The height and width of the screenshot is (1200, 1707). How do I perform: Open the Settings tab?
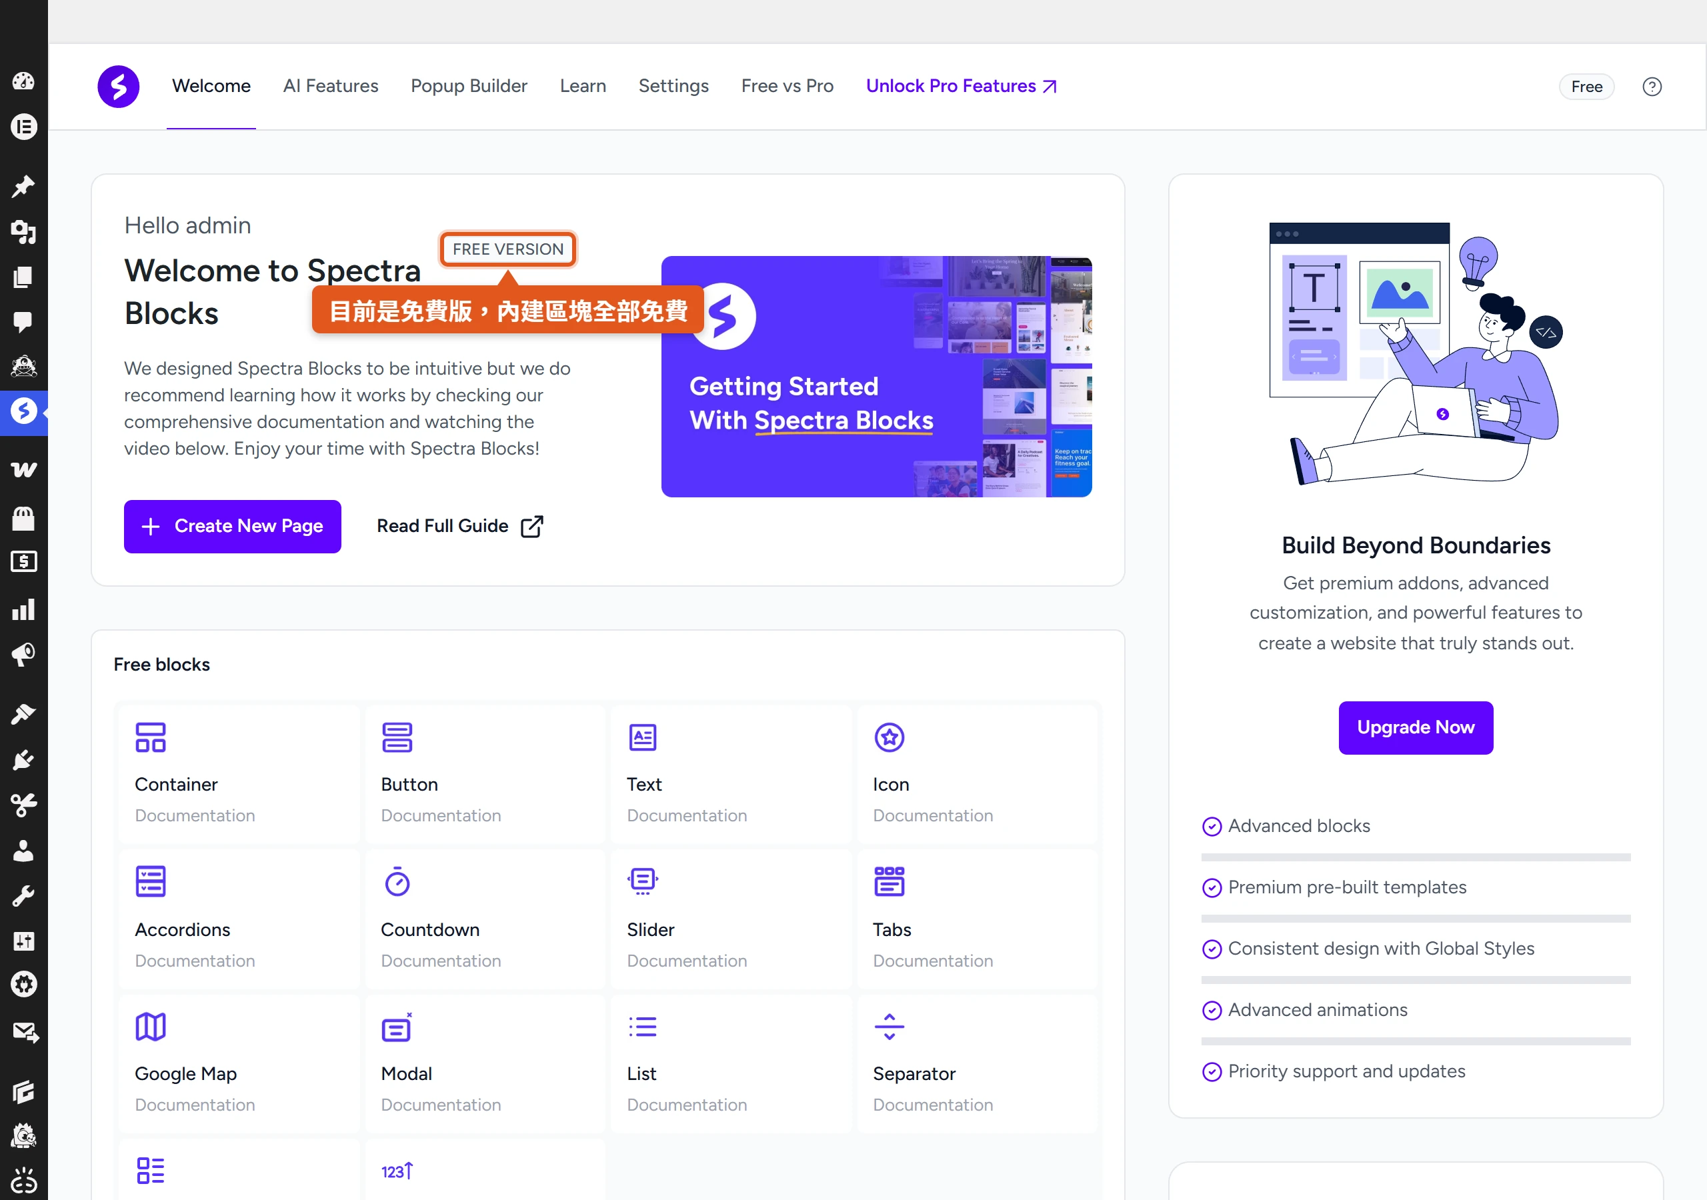tap(673, 86)
